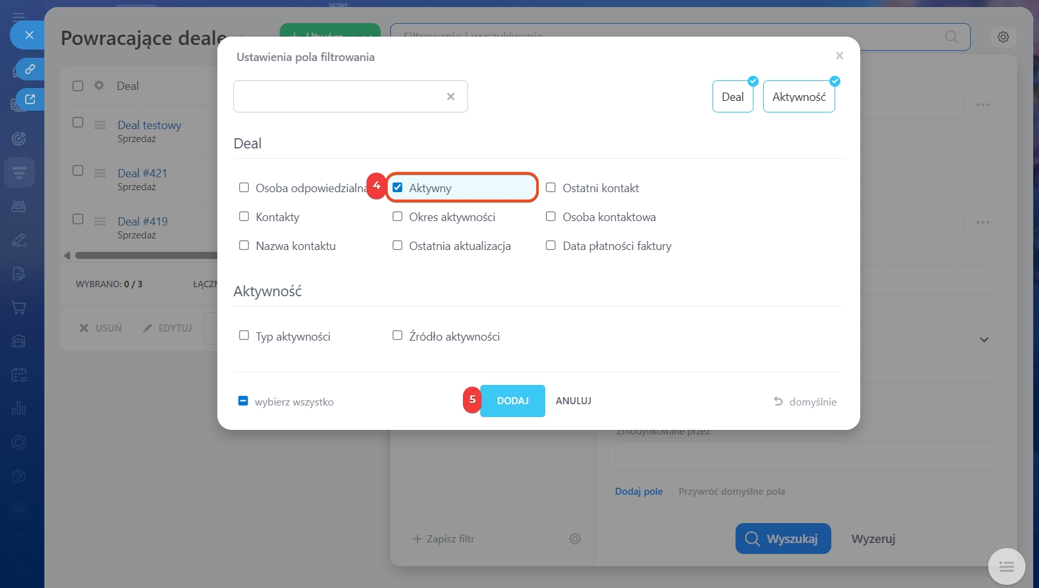Toggle the select-all checkbox in the grid header
Viewport: 1039px width, 588px height.
[78, 85]
